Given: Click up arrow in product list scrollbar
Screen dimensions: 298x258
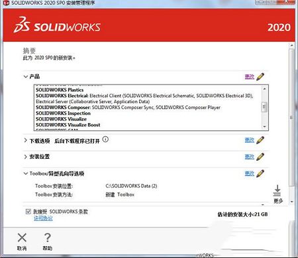Looking at the screenshot, I should (264, 89).
